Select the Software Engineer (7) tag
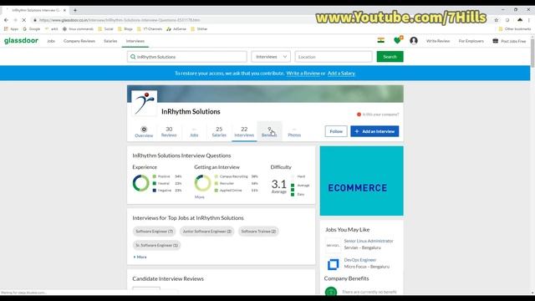This screenshot has width=535, height=301. point(154,232)
